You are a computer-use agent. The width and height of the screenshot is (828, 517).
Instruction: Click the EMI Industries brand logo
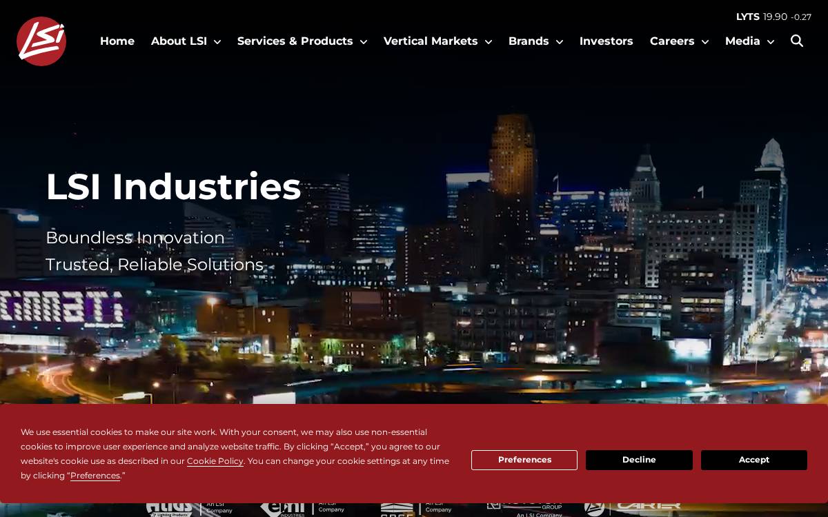click(x=302, y=509)
